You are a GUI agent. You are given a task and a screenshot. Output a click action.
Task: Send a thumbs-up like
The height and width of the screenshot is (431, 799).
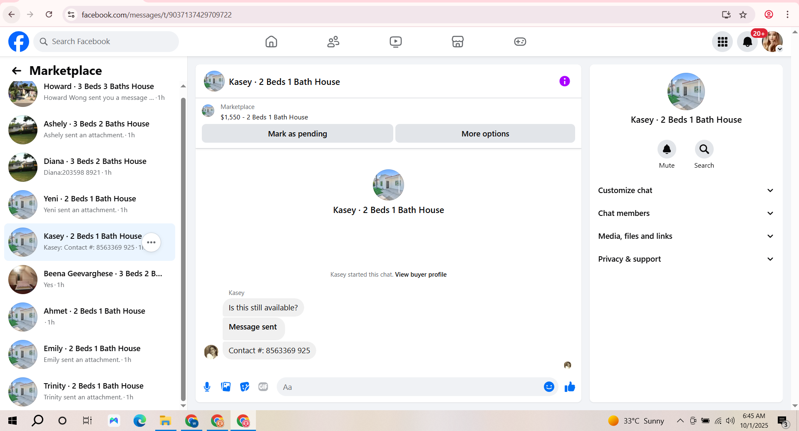[570, 387]
